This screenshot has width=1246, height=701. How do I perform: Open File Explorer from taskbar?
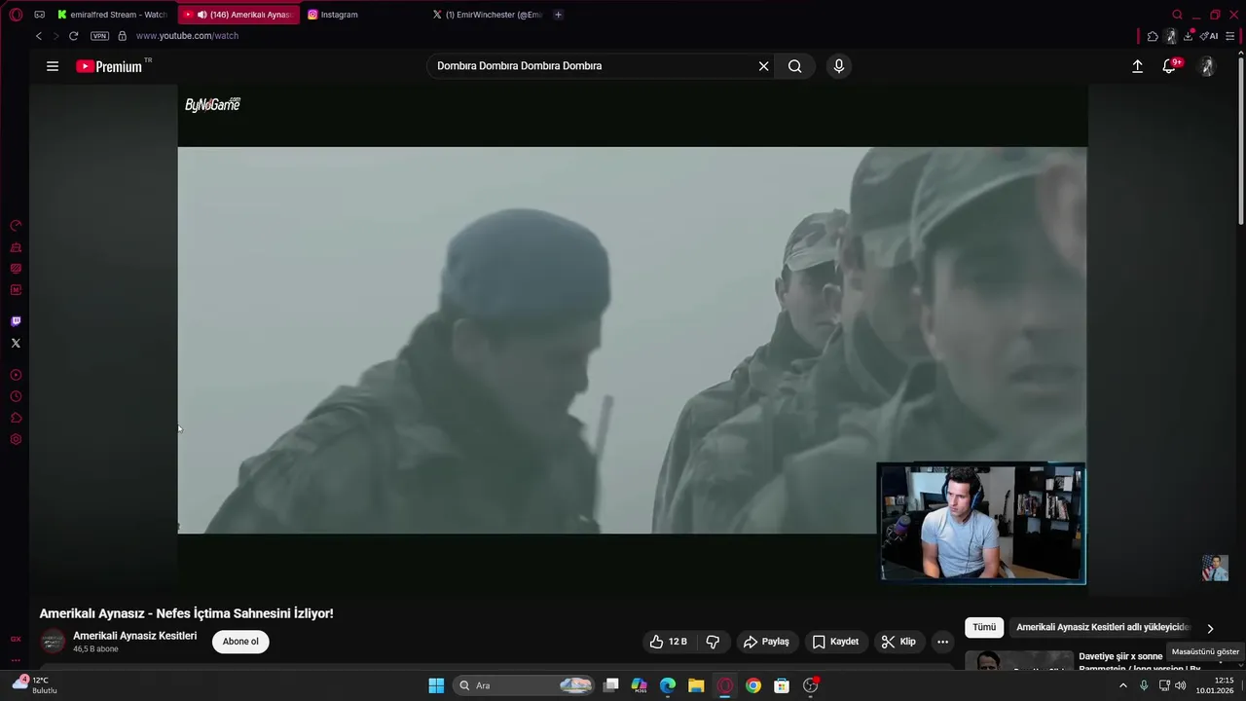coord(696,685)
